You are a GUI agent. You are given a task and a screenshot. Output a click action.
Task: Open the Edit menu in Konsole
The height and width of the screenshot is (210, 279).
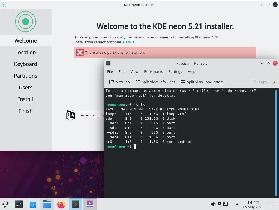pos(122,71)
